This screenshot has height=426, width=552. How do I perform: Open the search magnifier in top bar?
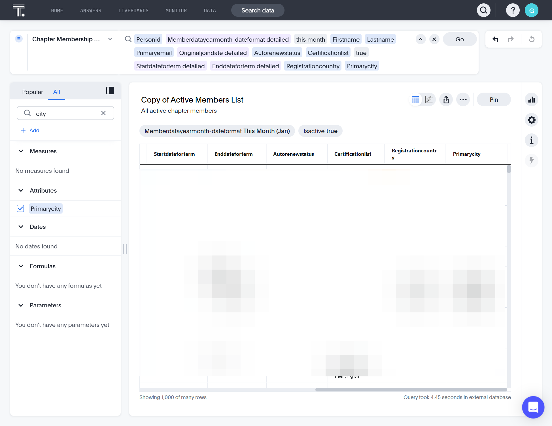click(x=484, y=10)
